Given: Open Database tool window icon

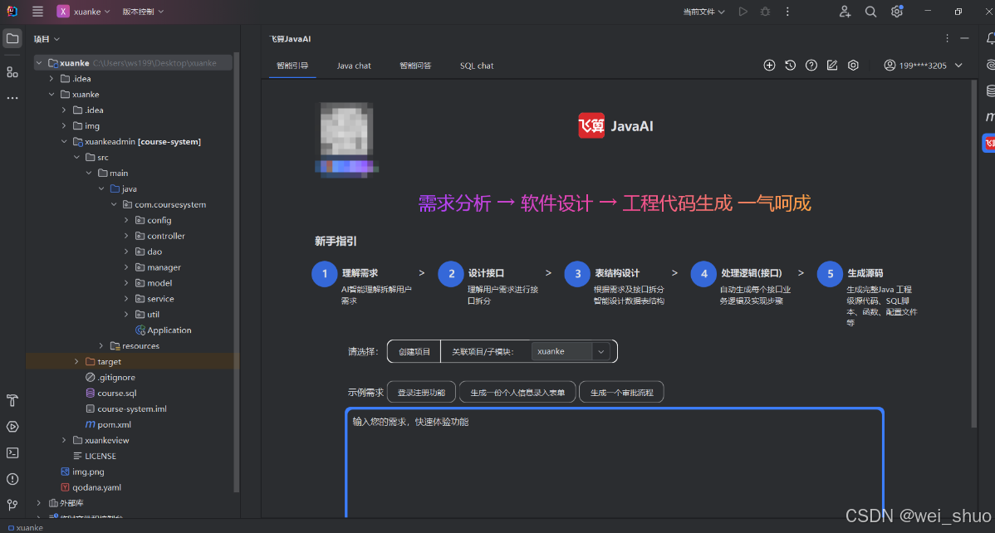Looking at the screenshot, I should (989, 90).
